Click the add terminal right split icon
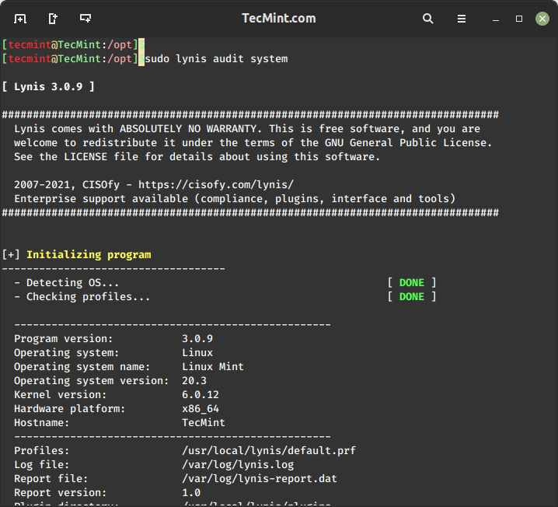558x507 pixels. click(x=53, y=18)
